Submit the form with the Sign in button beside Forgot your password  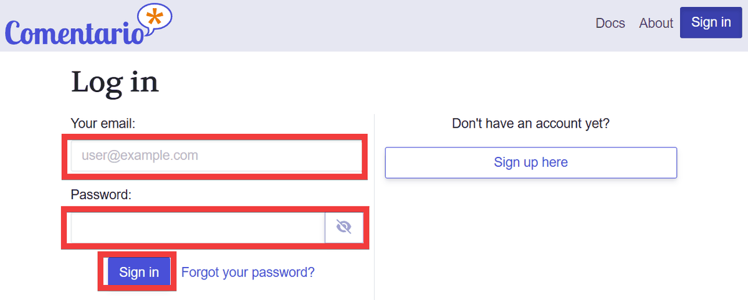coord(139,272)
